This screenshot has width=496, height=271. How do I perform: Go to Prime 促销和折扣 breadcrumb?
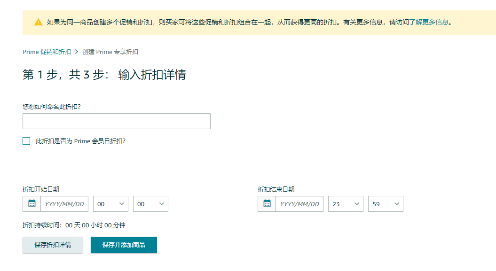click(47, 52)
